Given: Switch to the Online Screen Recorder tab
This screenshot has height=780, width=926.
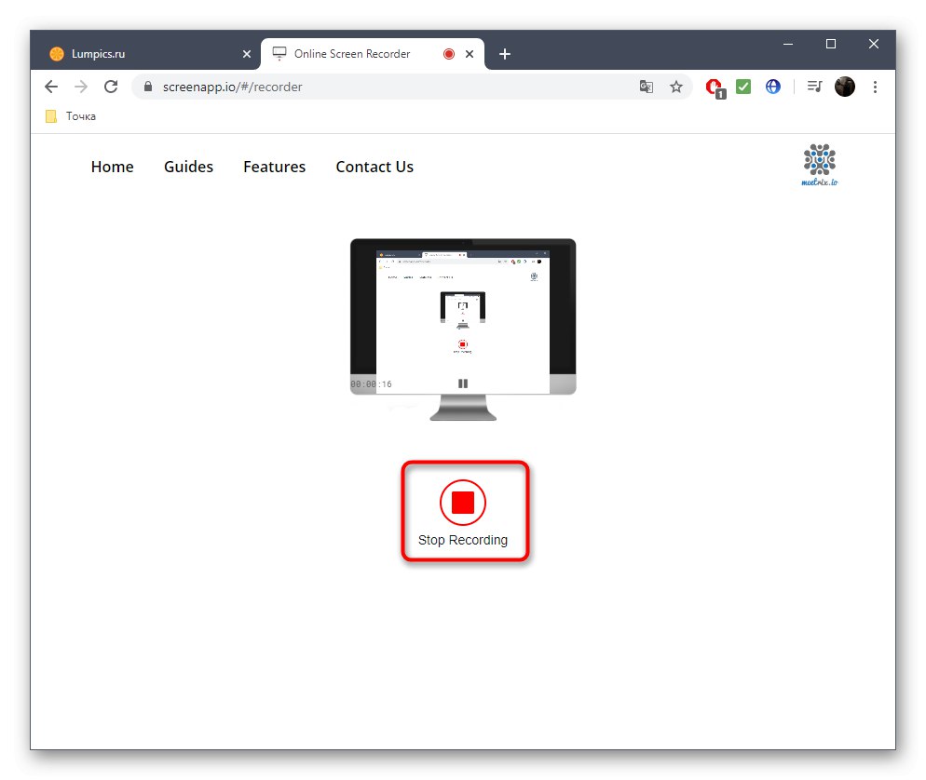Looking at the screenshot, I should [x=354, y=53].
